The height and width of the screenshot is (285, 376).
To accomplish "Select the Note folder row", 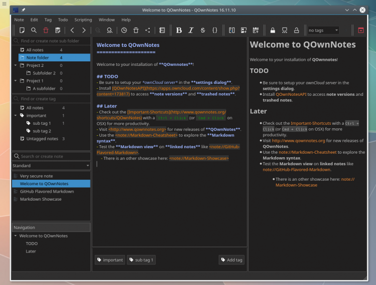I will coord(54,57).
